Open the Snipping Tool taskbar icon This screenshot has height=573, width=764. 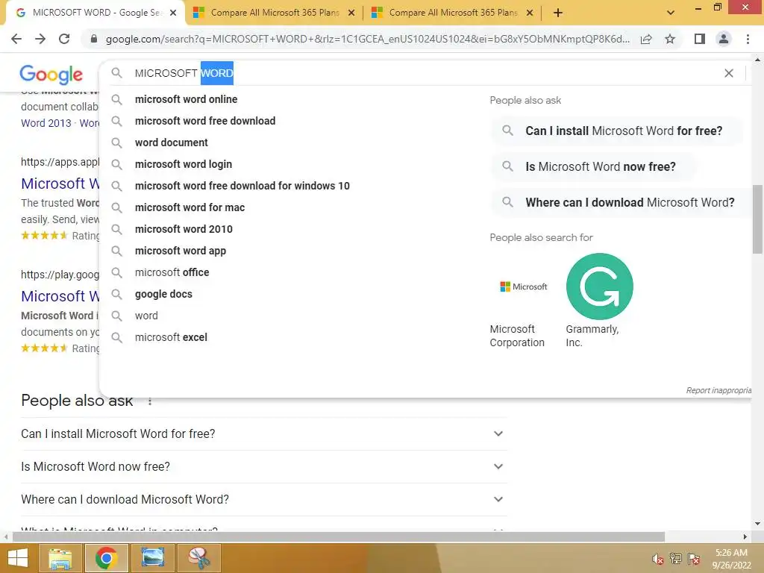click(198, 558)
